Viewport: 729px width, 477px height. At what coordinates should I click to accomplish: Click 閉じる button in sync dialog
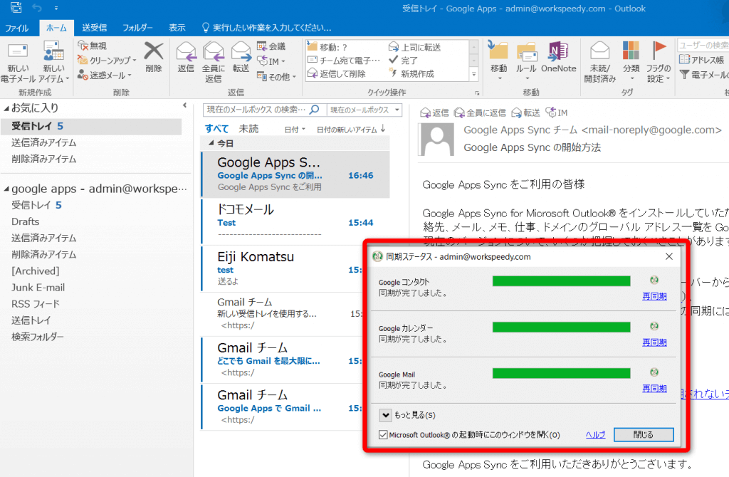click(x=644, y=434)
